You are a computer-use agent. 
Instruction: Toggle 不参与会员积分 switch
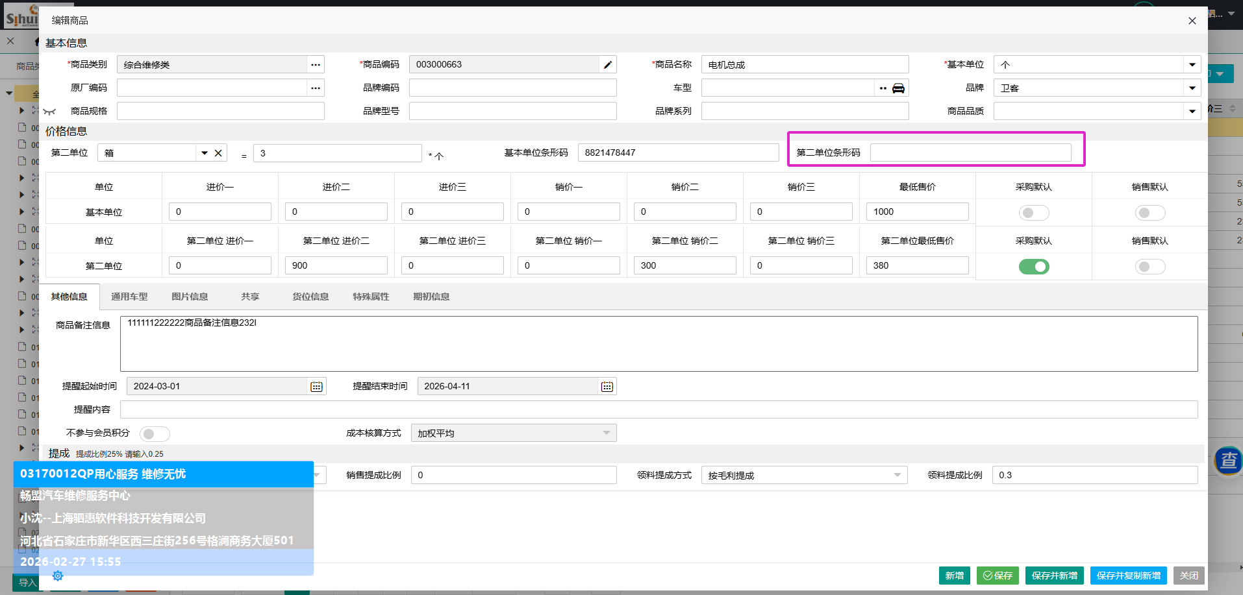tap(155, 433)
